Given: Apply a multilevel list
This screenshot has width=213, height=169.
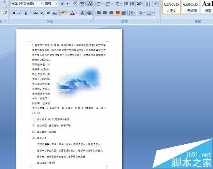Looking at the screenshot, I should click(117, 4).
